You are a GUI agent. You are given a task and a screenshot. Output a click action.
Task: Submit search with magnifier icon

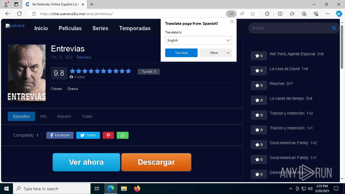[x=334, y=28]
